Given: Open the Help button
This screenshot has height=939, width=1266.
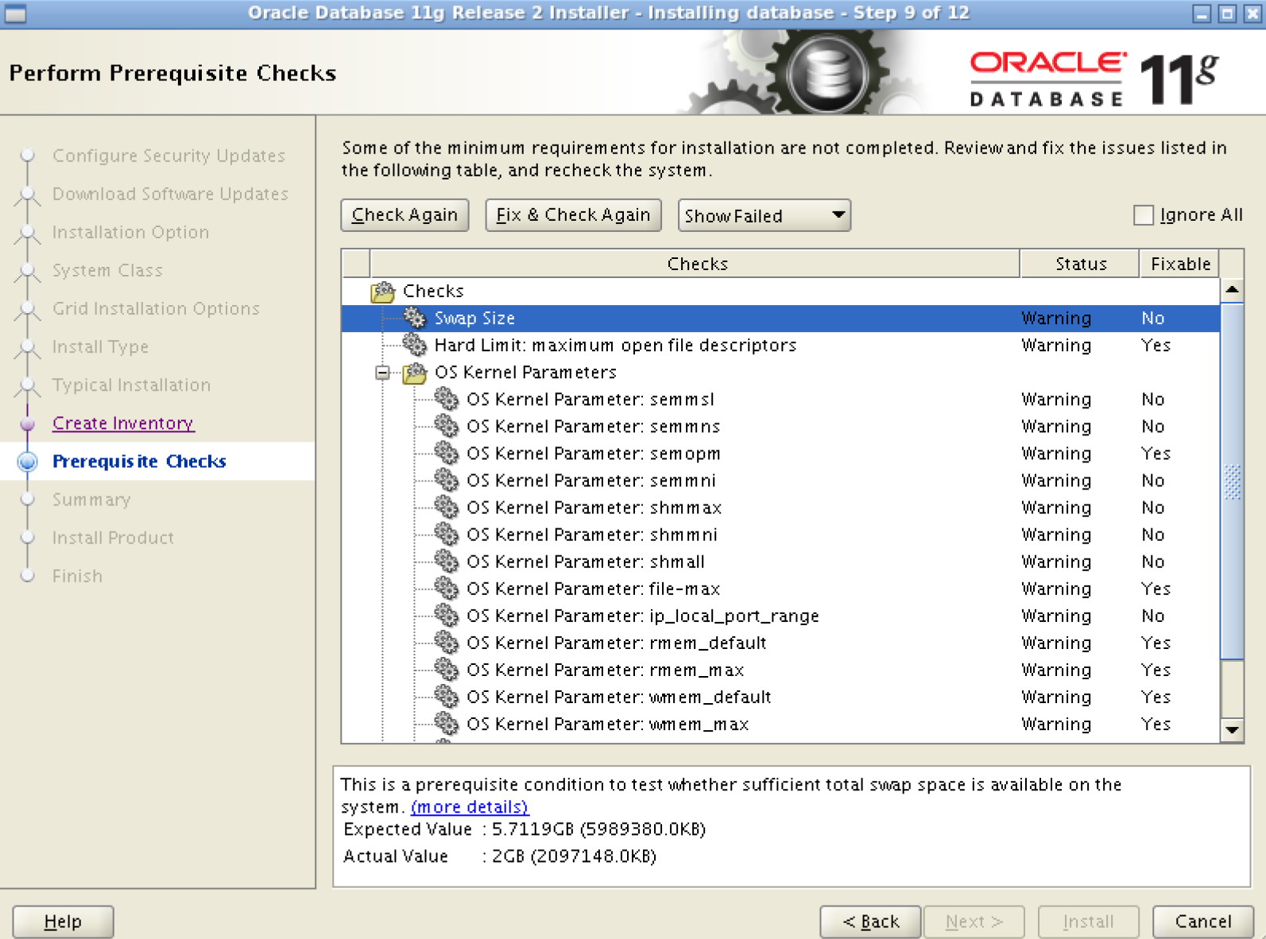Looking at the screenshot, I should point(63,922).
